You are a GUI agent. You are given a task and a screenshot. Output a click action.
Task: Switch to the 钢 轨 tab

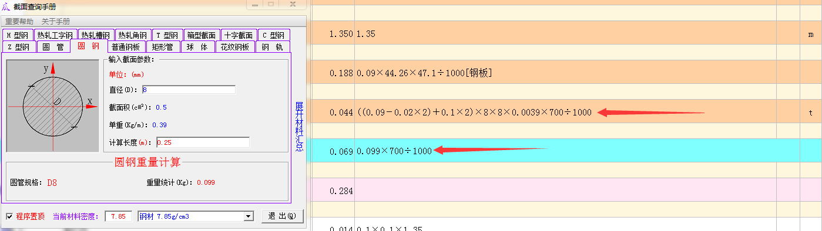coord(273,47)
